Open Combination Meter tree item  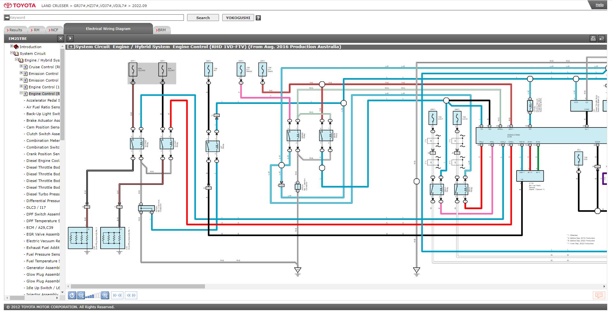[x=43, y=141]
